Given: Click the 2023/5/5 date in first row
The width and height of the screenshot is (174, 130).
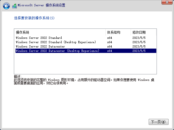Looking at the screenshot, I should pyautogui.click(x=139, y=38).
